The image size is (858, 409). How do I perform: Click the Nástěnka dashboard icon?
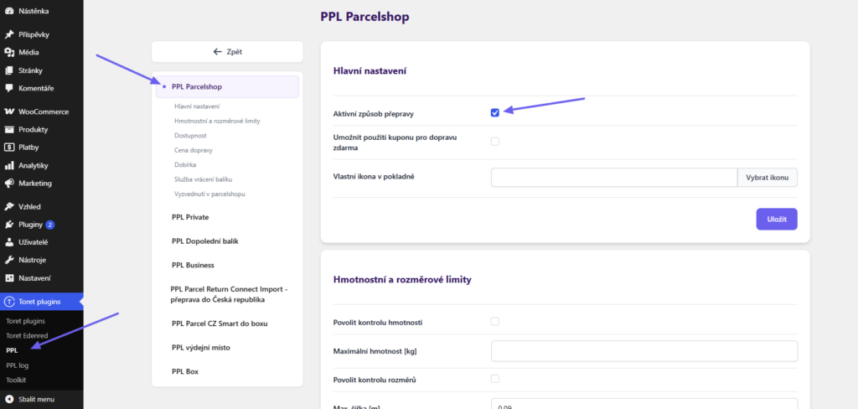(8, 11)
